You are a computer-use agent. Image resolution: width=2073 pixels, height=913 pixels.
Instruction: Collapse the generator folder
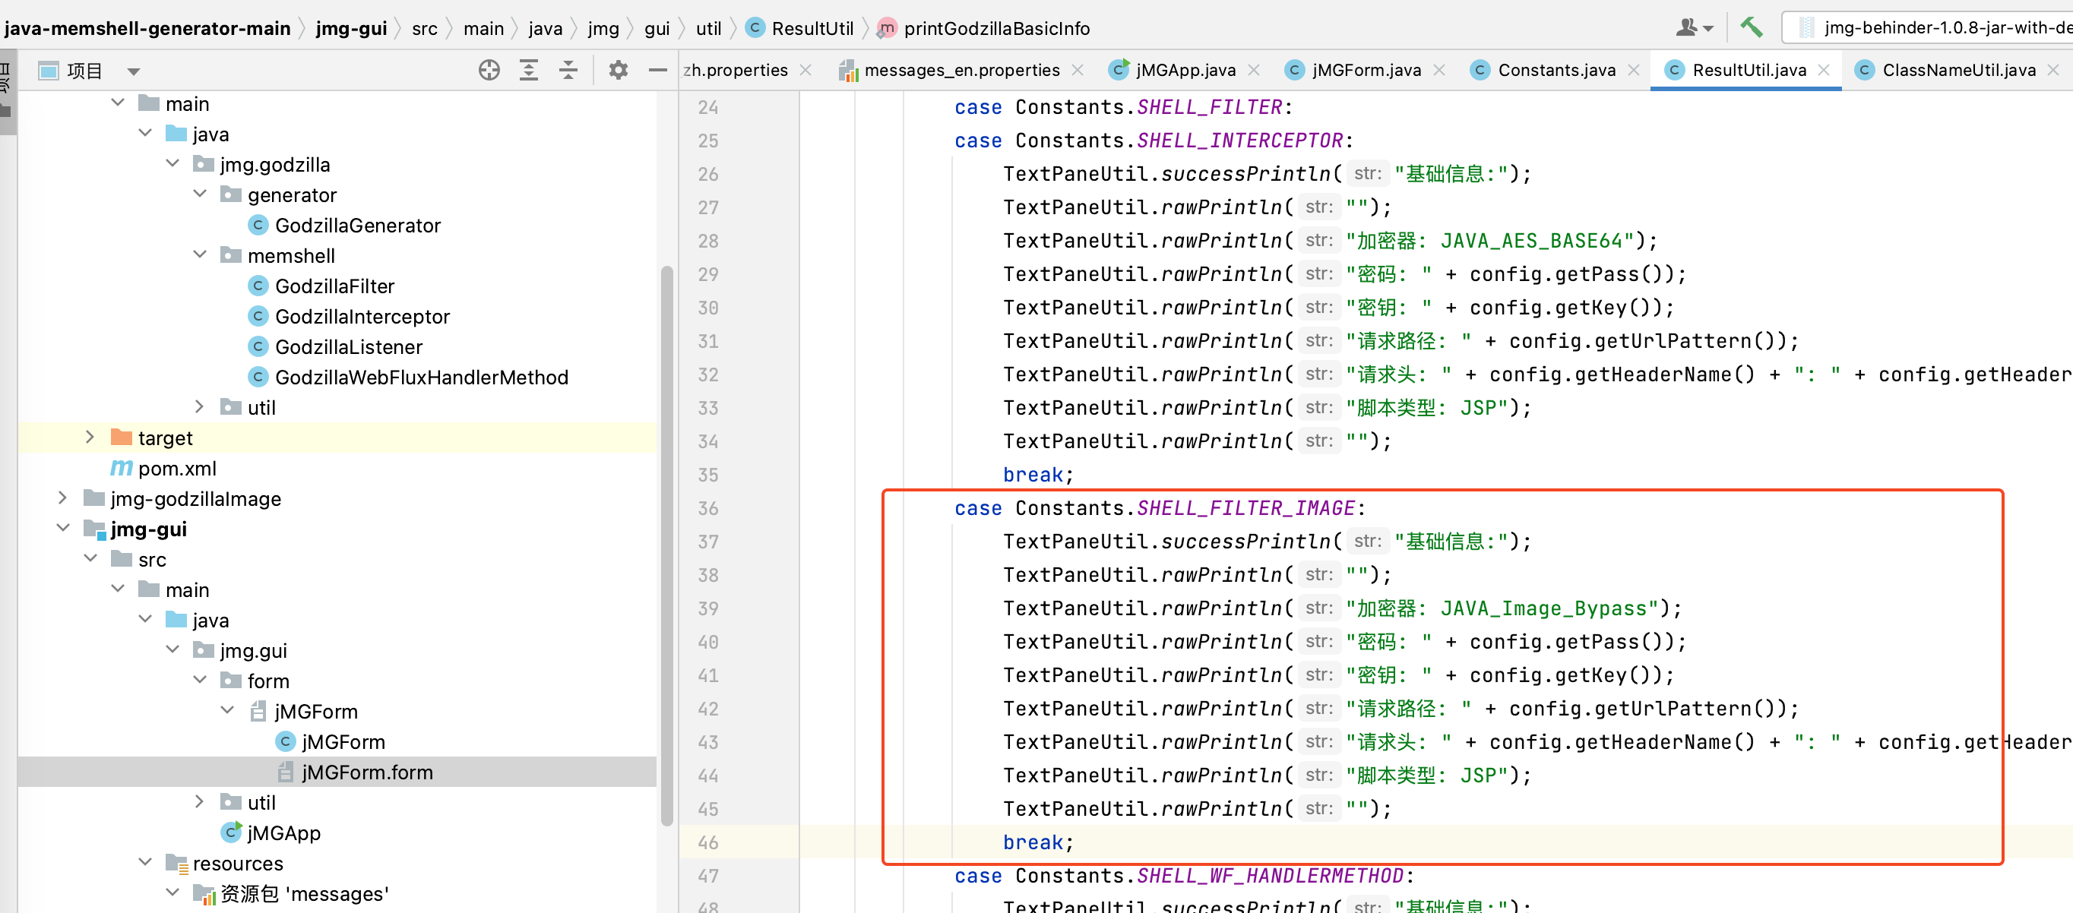coord(200,194)
